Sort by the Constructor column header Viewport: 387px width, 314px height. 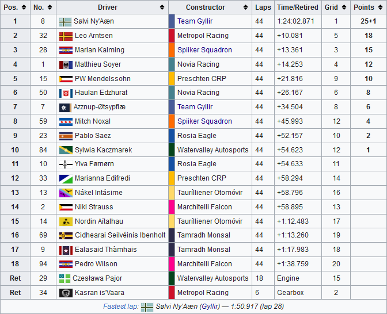(x=210, y=7)
